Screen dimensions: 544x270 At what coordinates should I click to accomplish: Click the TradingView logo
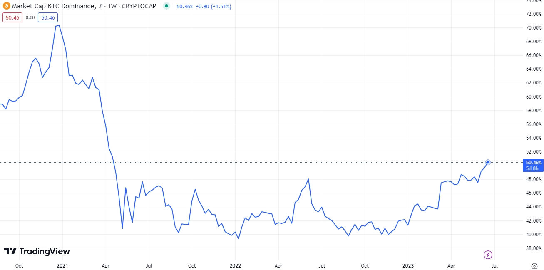(x=37, y=251)
